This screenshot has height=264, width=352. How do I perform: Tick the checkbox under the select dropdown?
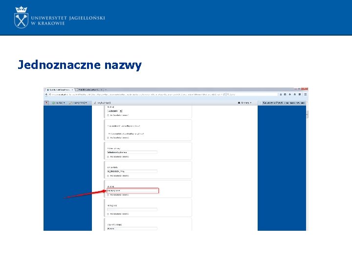pos(108,115)
